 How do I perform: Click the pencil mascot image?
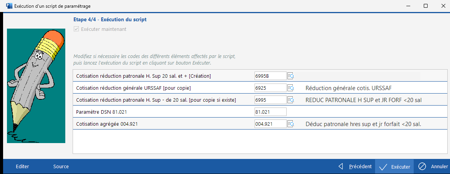[36, 85]
